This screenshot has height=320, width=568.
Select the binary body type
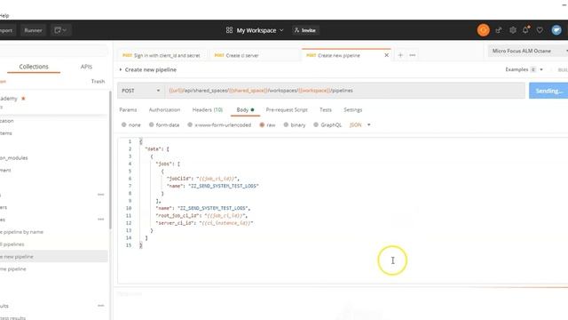coord(295,124)
